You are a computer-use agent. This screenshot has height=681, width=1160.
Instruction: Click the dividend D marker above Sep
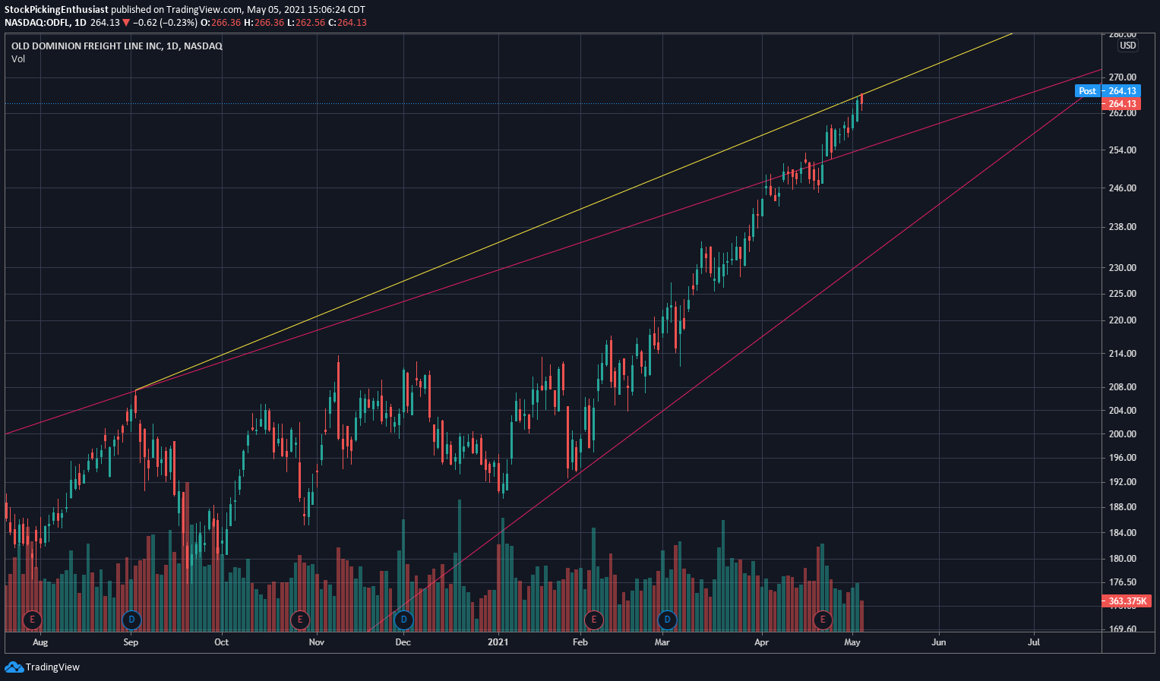[131, 620]
